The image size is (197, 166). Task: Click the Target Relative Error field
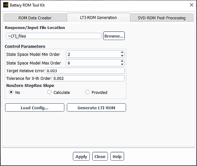(x=85, y=71)
